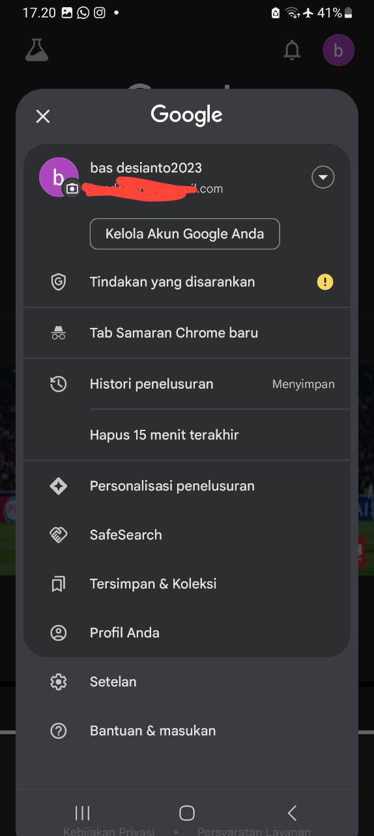This screenshot has height=836, width=374.
Task: Tap the Histori penelusuran clock icon
Action: click(x=59, y=384)
